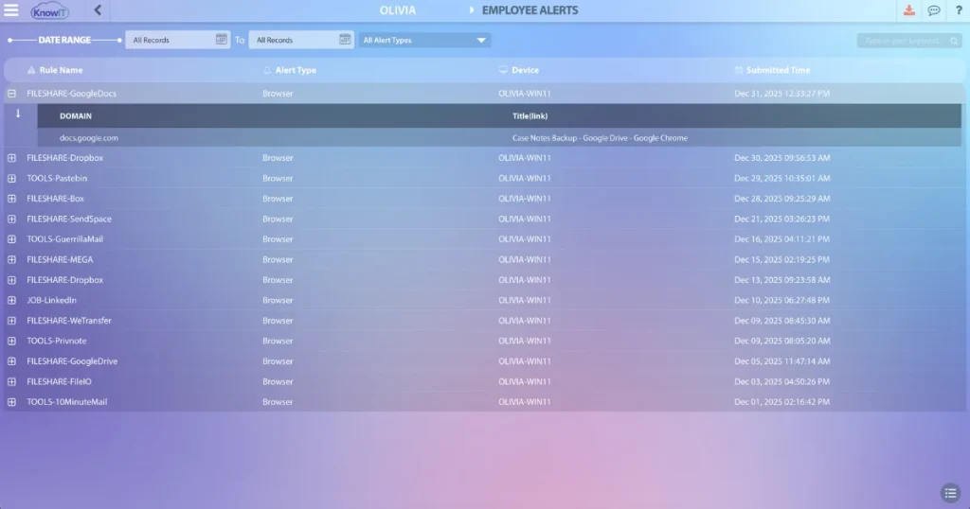Viewport: 970px width, 509px height.
Task: Select the TOOLS-10MinuteMail rule name
Action: click(x=67, y=401)
